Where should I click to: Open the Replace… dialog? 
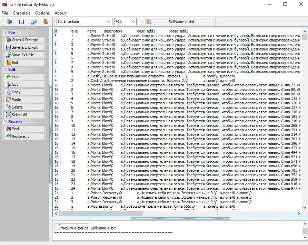coord(24,136)
